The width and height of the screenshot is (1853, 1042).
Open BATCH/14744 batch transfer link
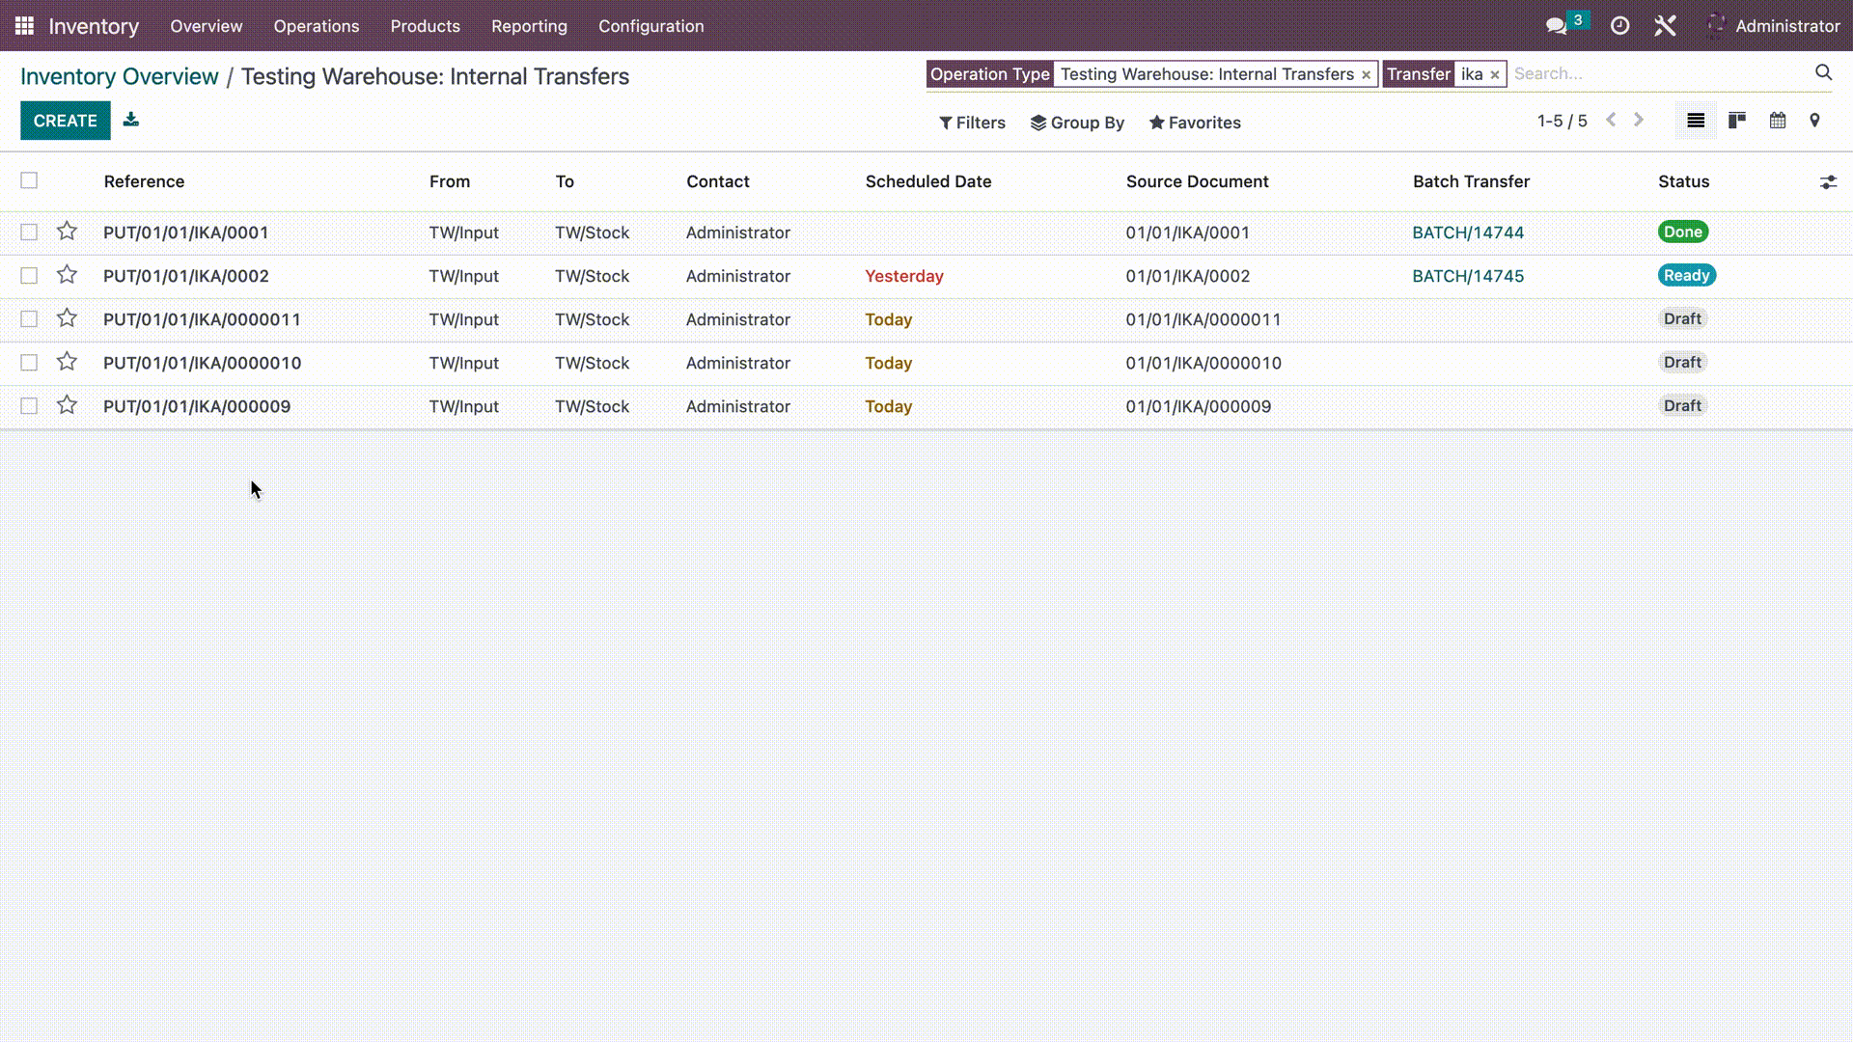tap(1469, 232)
